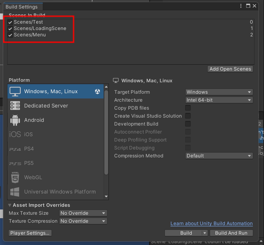264x245 pixels.
Task: Open the Architecture dropdown
Action: (219, 100)
